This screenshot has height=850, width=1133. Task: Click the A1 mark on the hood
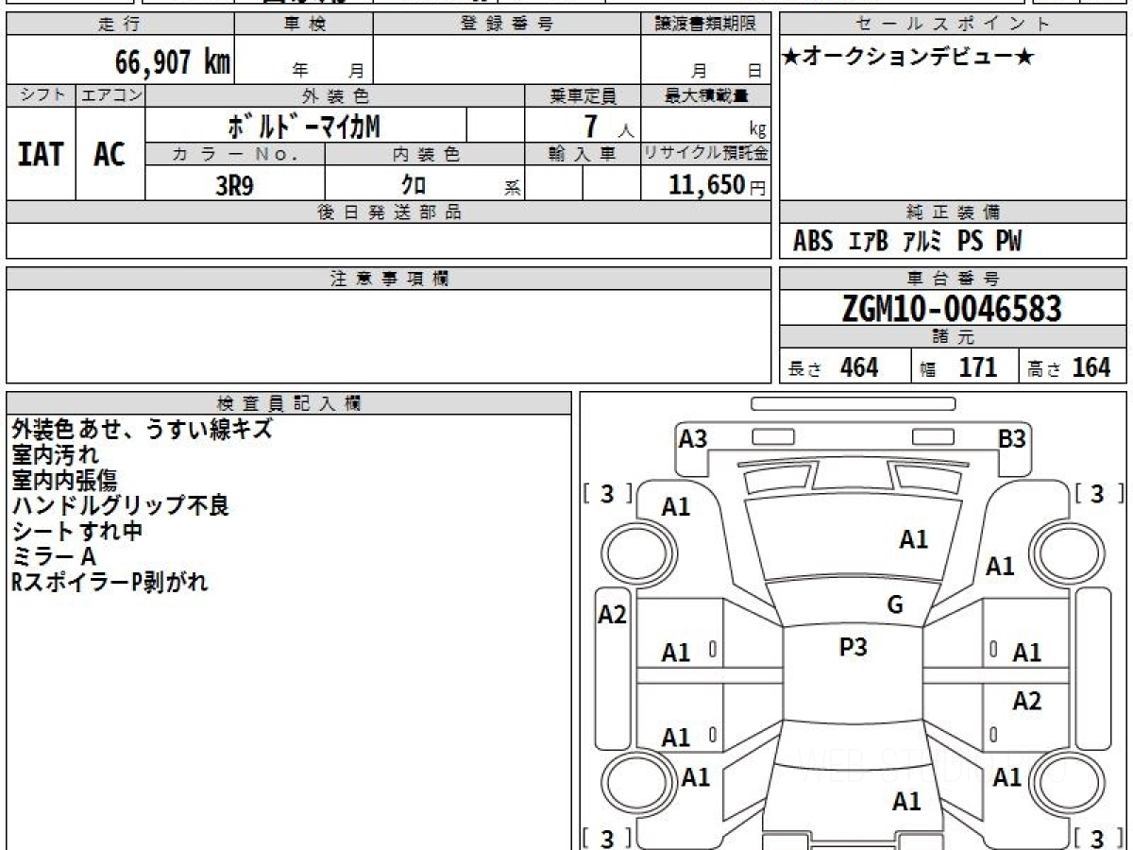pyautogui.click(x=913, y=540)
